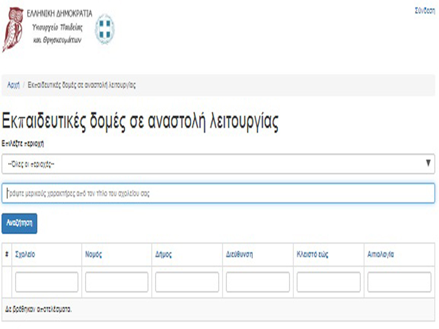Image resolution: width=439 pixels, height=329 pixels.
Task: Open the Σύνδεση login link
Action: pyautogui.click(x=424, y=12)
